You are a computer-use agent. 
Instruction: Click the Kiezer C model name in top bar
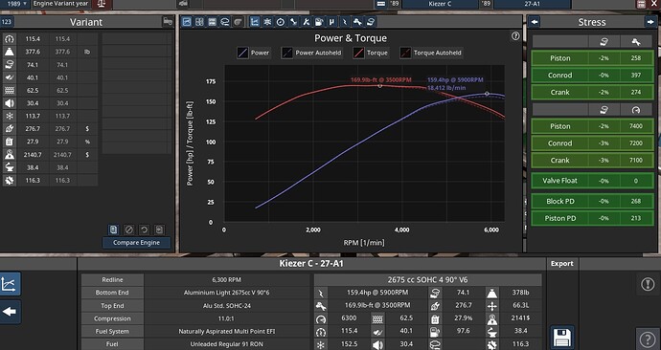440,4
